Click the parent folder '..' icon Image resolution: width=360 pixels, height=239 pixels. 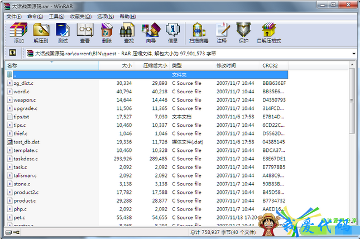click(x=9, y=74)
